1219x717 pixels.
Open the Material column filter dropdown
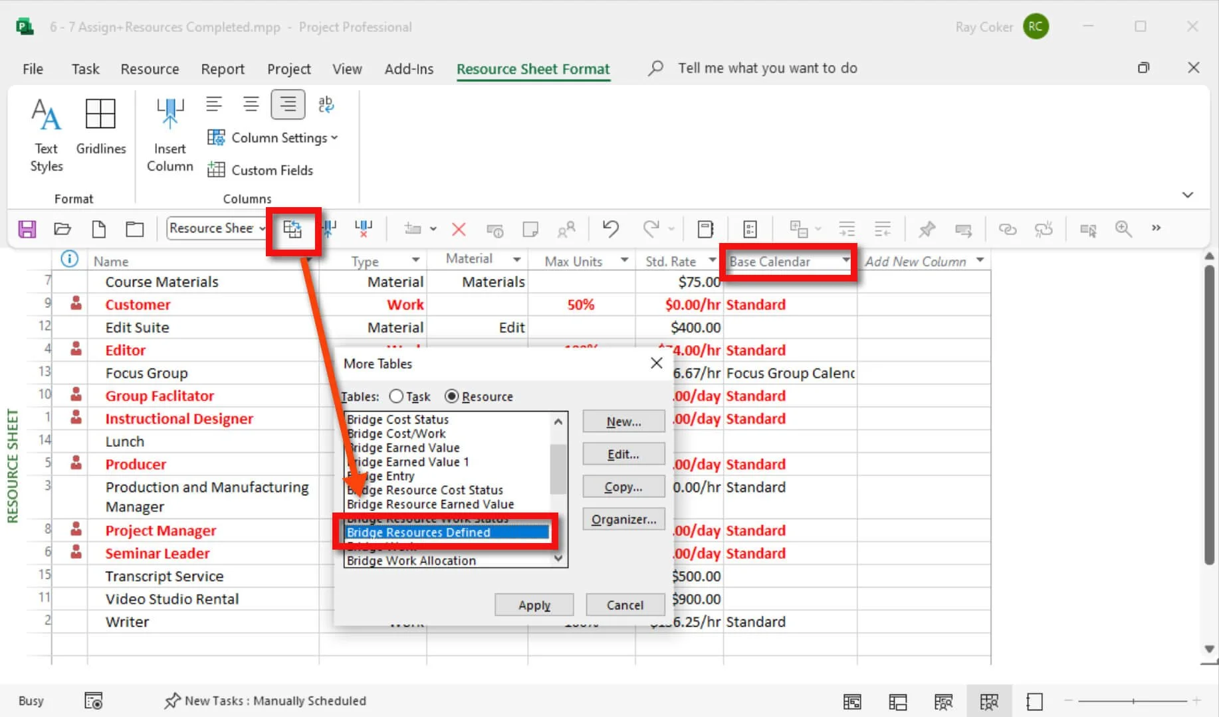tap(516, 260)
